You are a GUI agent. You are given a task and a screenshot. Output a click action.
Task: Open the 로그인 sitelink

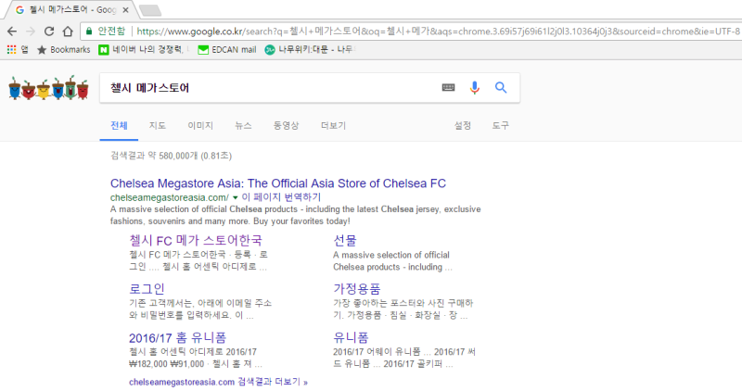tap(147, 289)
